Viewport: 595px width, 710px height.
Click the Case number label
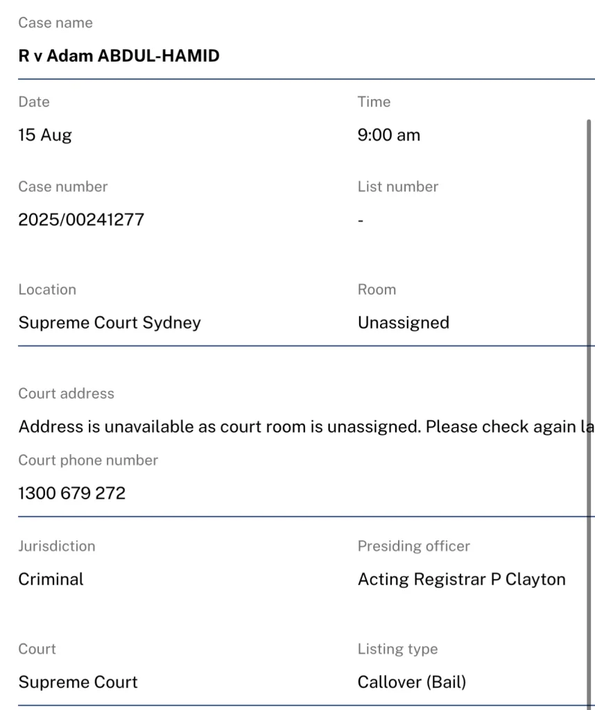(63, 187)
